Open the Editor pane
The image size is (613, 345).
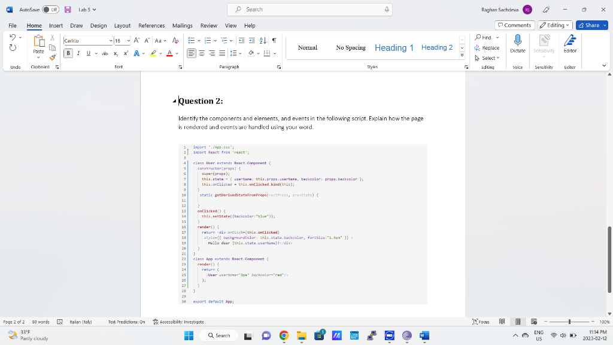[570, 43]
